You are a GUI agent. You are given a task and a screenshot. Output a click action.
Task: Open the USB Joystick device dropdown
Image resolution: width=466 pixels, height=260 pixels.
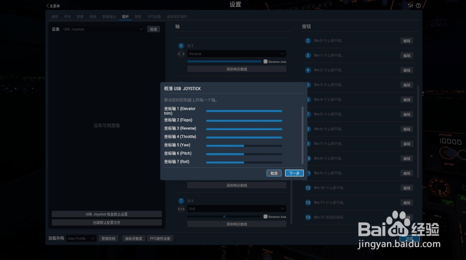pyautogui.click(x=103, y=29)
